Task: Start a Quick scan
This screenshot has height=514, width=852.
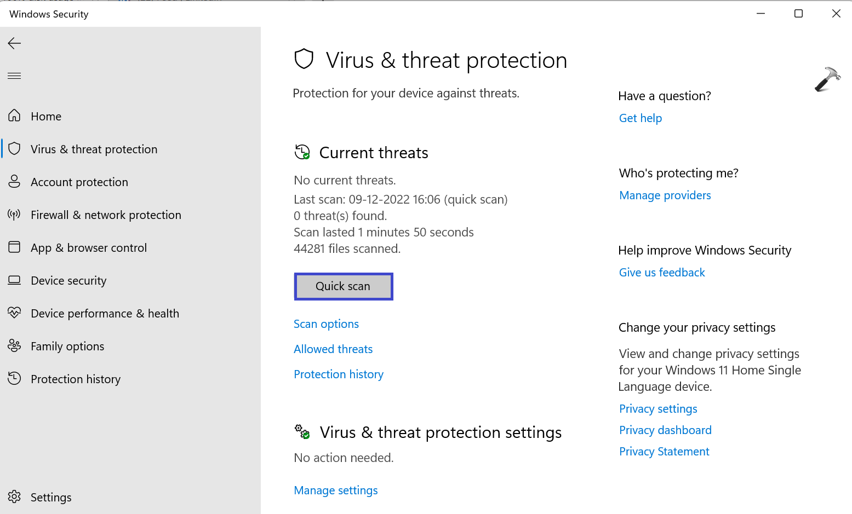Action: coord(343,286)
